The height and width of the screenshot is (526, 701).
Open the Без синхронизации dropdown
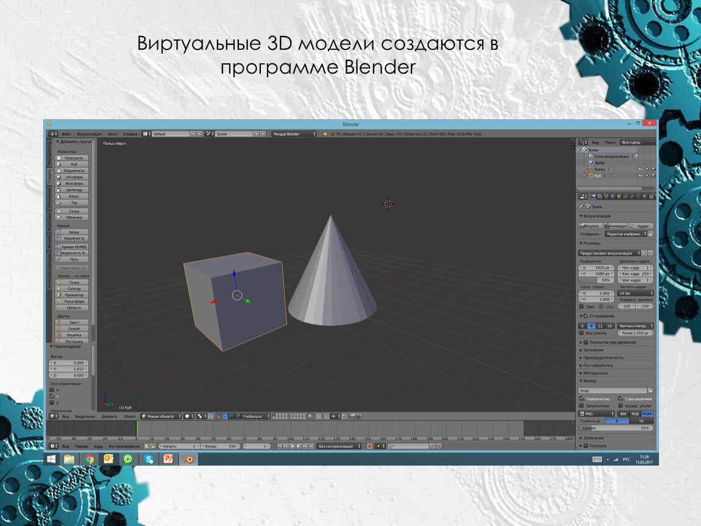[340, 446]
